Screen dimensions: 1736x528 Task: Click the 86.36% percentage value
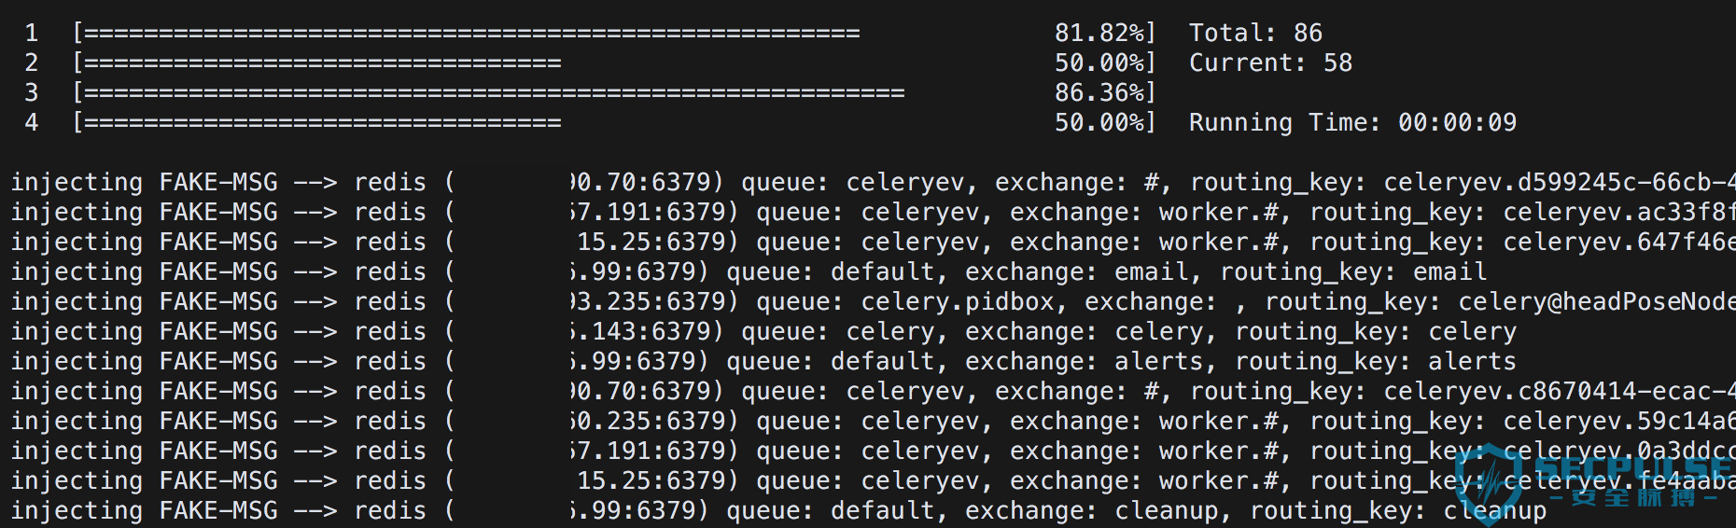[1099, 93]
